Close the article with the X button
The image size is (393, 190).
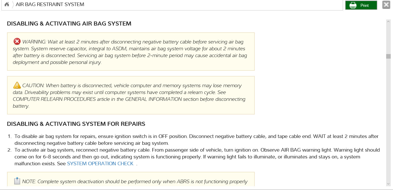386,5
